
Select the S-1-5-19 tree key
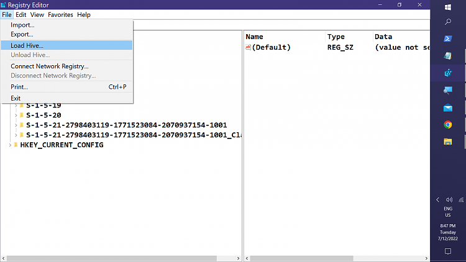coord(43,105)
